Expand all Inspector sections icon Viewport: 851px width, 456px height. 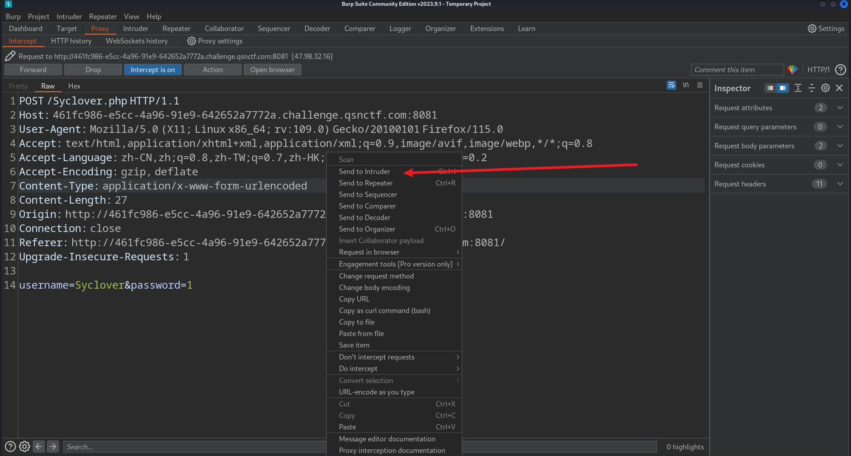(x=798, y=88)
